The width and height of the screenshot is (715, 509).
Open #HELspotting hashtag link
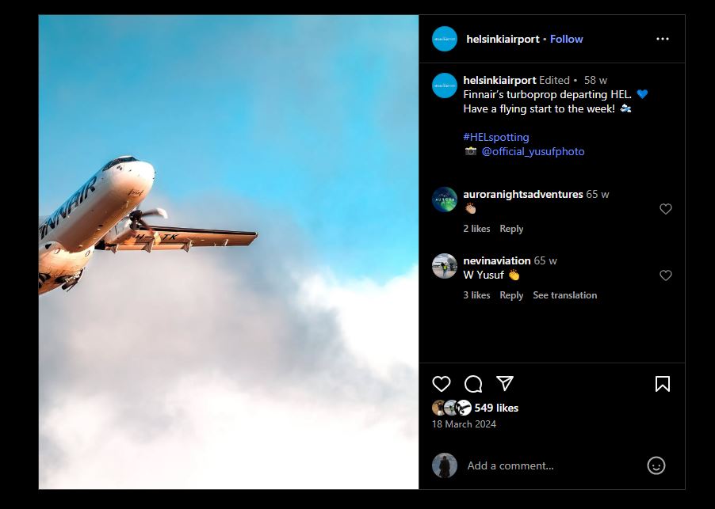[x=496, y=137]
